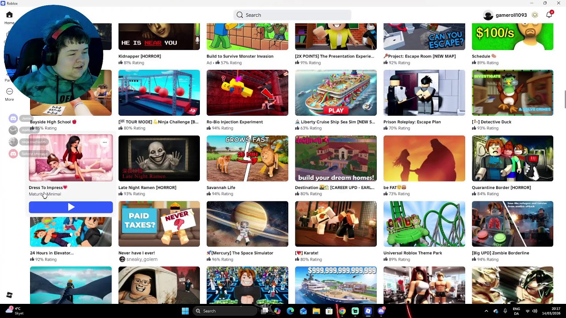The height and width of the screenshot is (318, 566).
Task: Open Destination build your dream homes thumbnail
Action: tap(336, 159)
